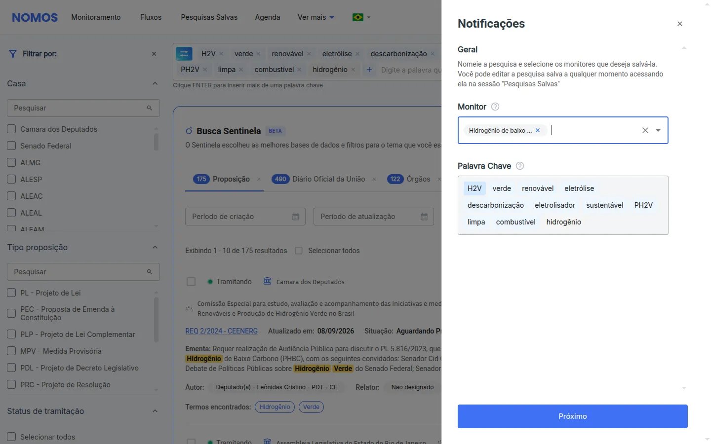
Task: Tick the ALESP checkbox
Action: pyautogui.click(x=11, y=180)
